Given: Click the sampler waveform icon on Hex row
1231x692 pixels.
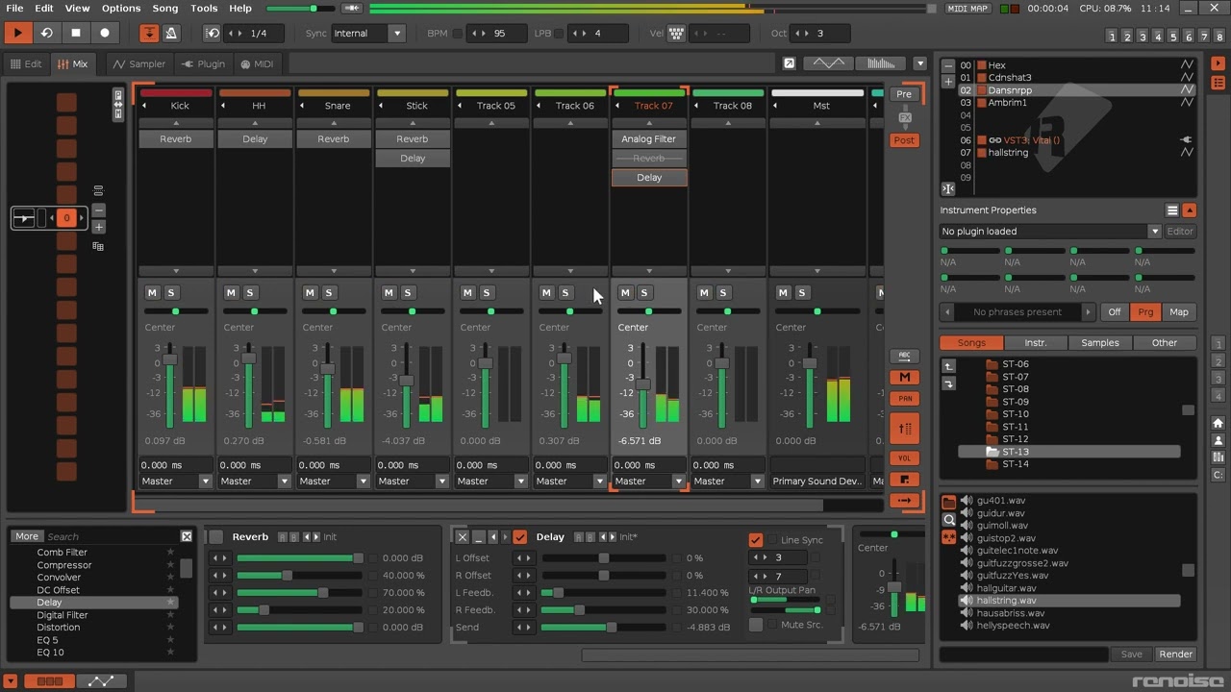Looking at the screenshot, I should pyautogui.click(x=1187, y=65).
